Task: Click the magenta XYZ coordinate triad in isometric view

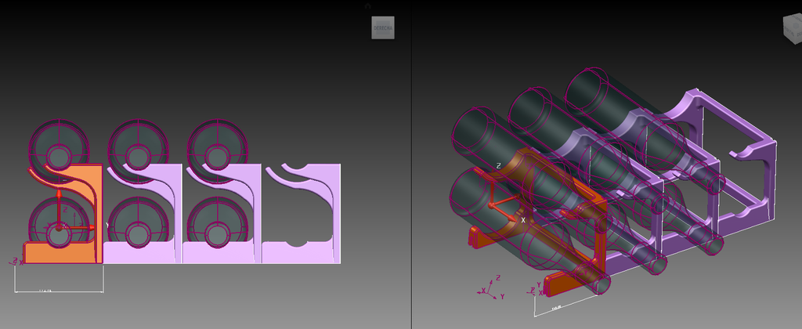Action: pyautogui.click(x=491, y=289)
